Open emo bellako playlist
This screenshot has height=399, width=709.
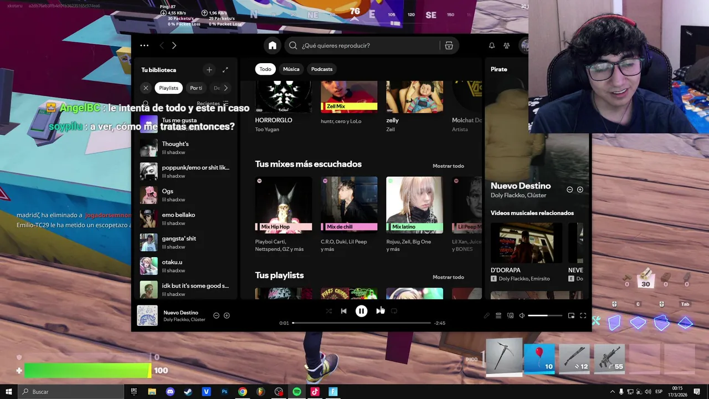coord(185,219)
